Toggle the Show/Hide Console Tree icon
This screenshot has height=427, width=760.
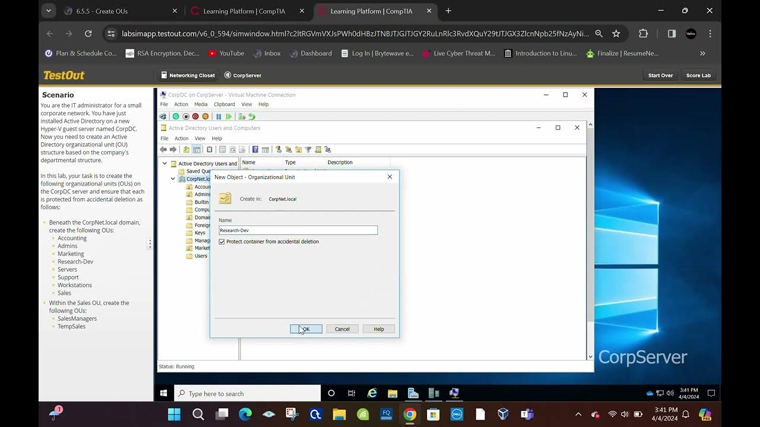click(x=197, y=149)
